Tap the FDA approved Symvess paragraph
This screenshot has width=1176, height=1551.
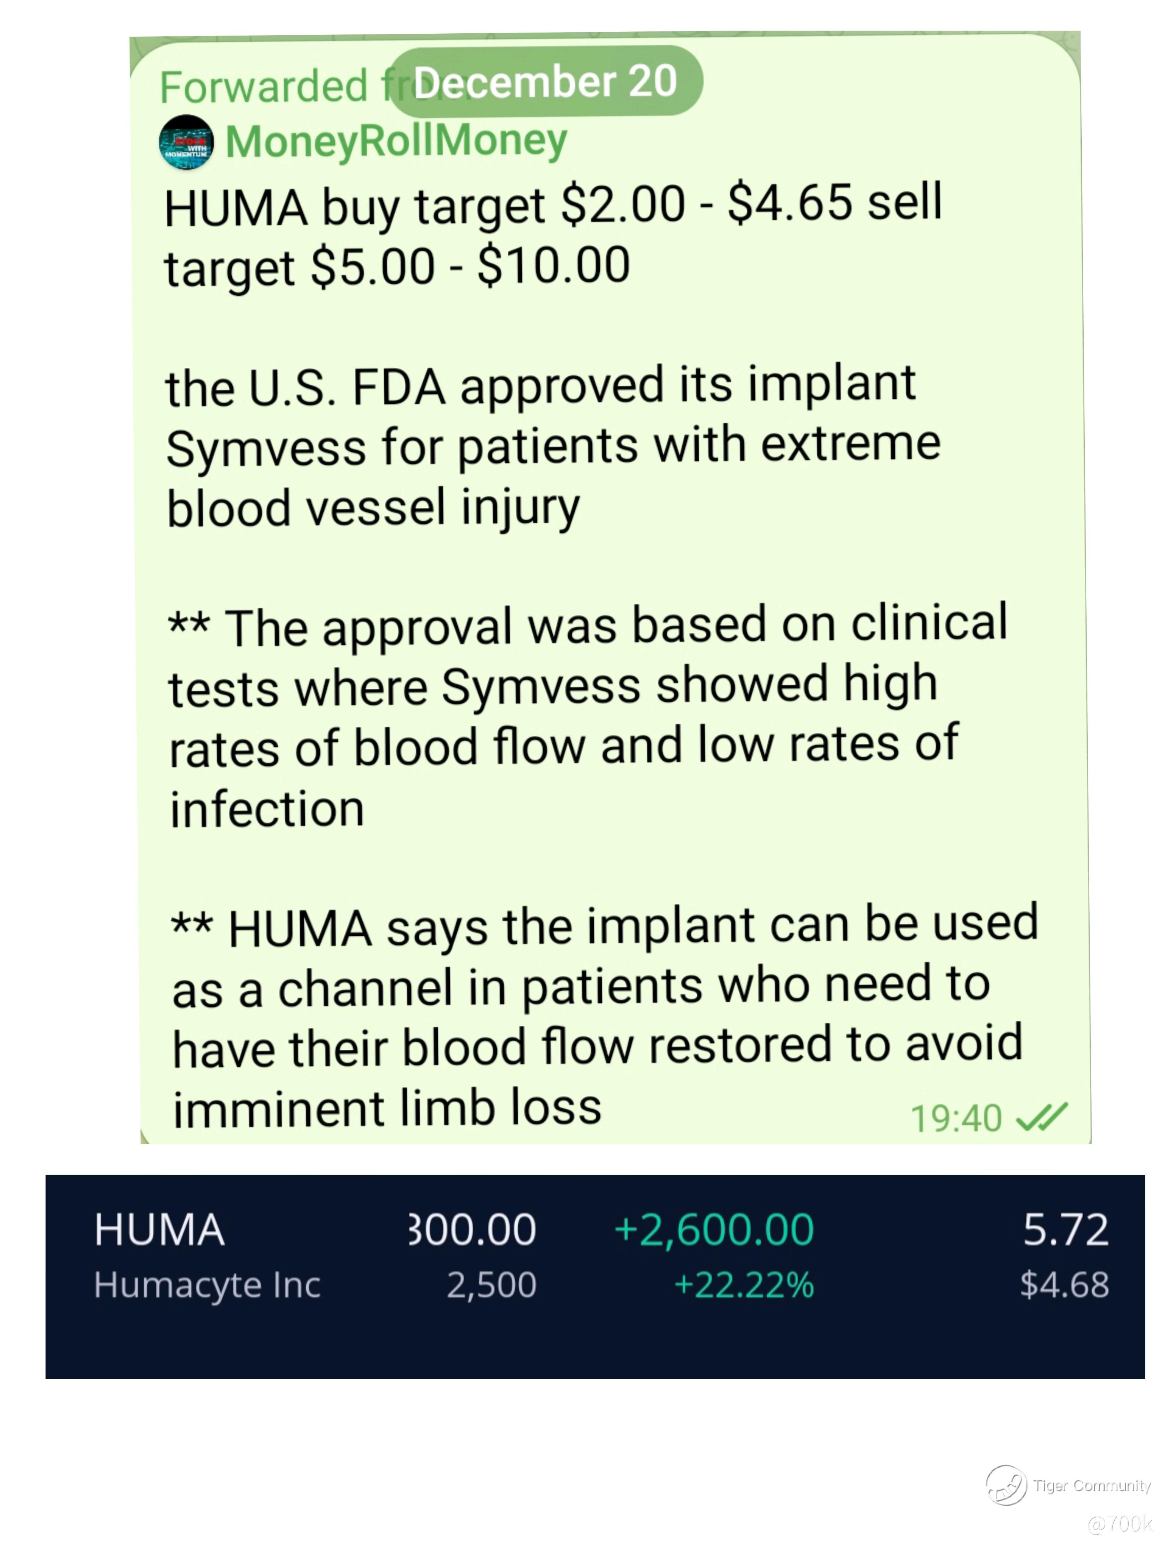(x=552, y=447)
